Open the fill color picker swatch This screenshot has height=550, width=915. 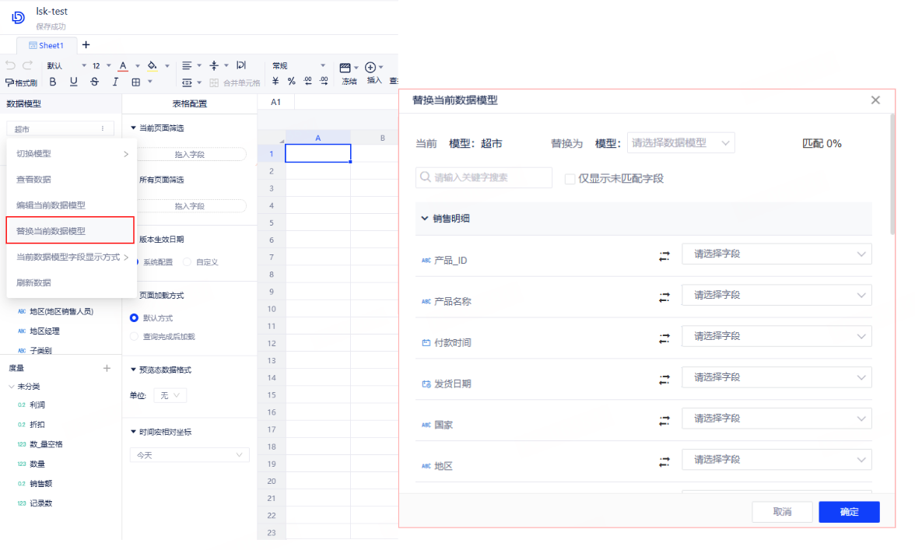coord(152,66)
